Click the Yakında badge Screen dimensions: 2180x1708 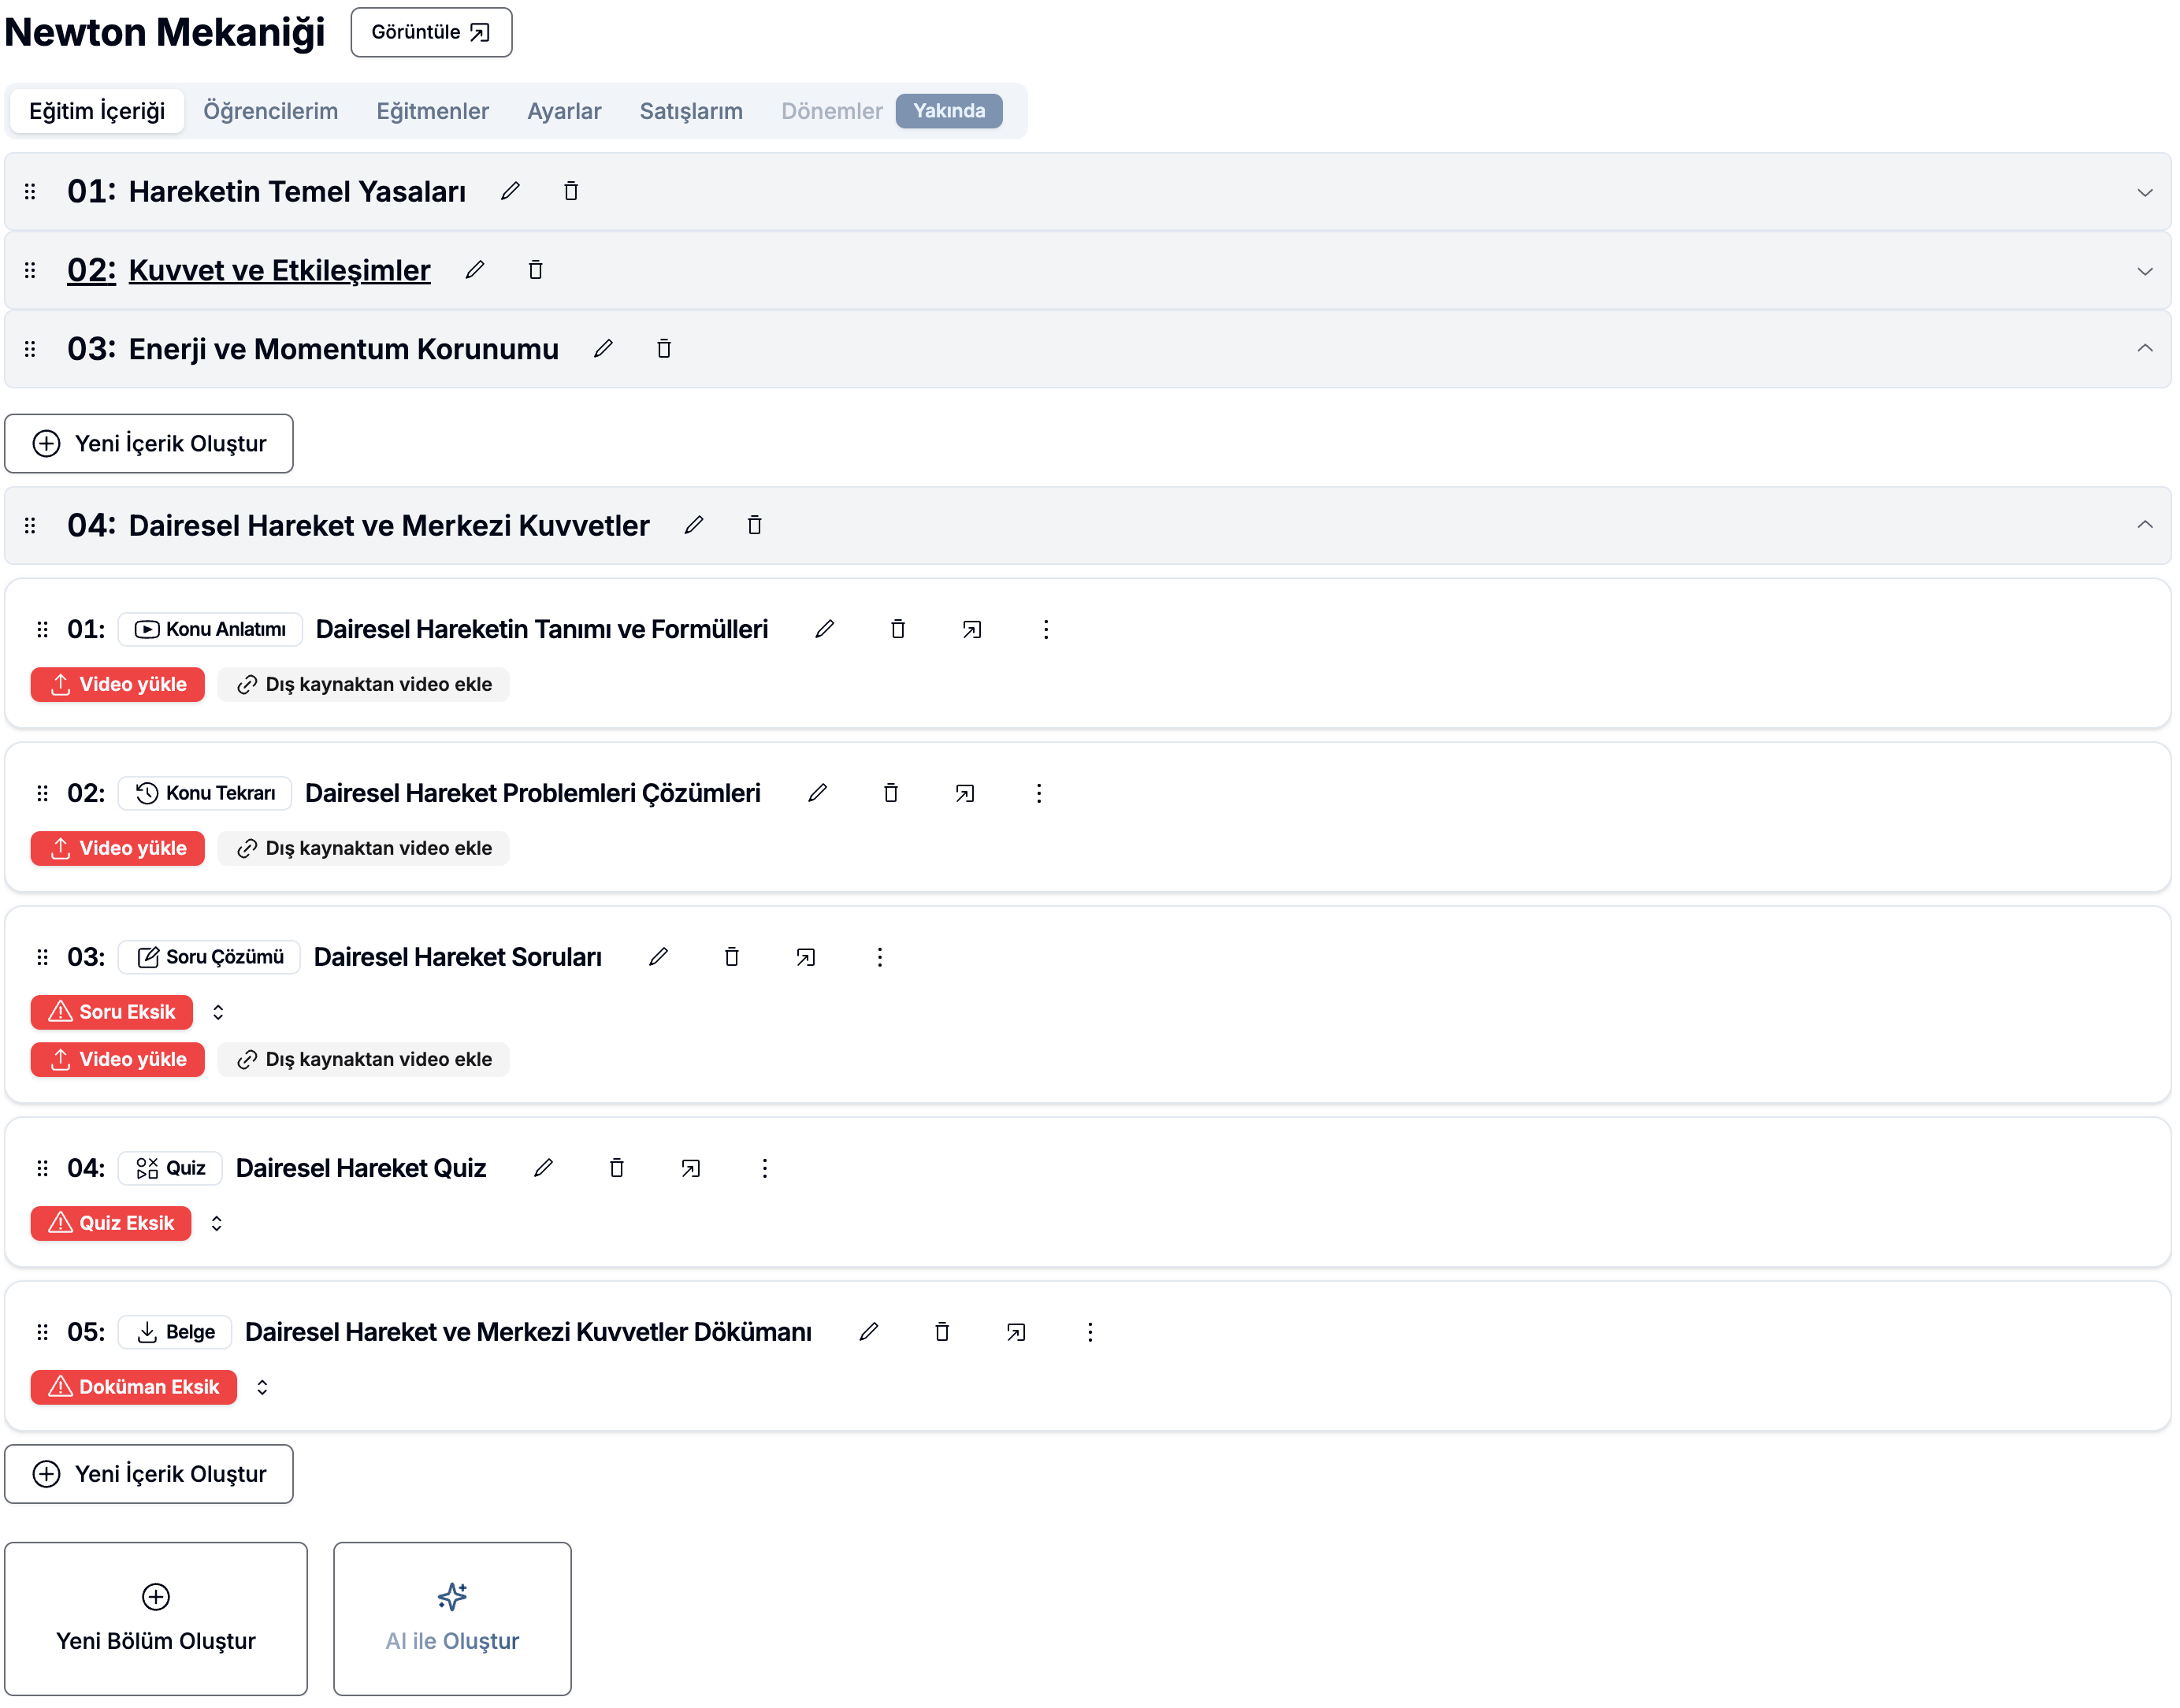(948, 111)
